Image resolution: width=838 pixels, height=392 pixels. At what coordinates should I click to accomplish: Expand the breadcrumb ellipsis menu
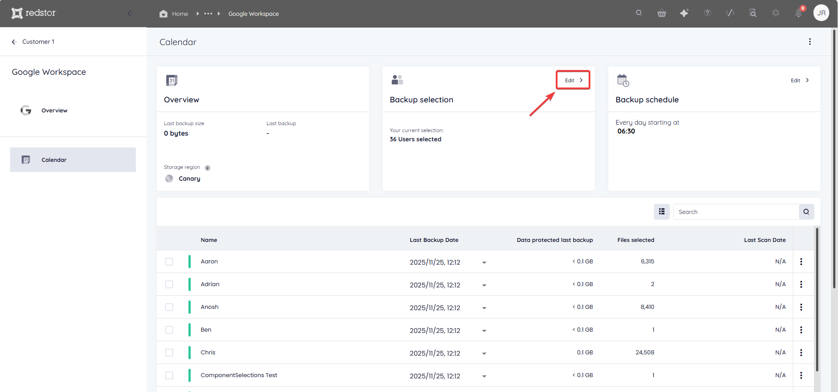(x=208, y=14)
